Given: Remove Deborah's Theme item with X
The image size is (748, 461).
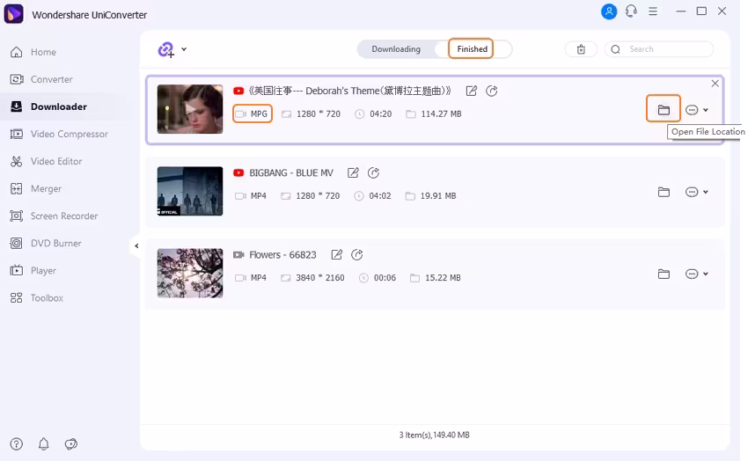Looking at the screenshot, I should pyautogui.click(x=715, y=84).
